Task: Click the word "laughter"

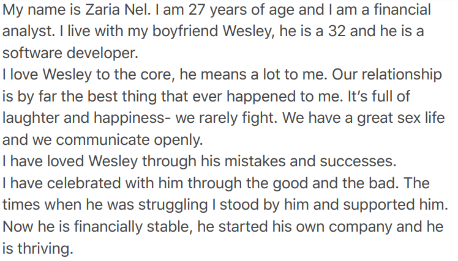Action: pos(36,117)
